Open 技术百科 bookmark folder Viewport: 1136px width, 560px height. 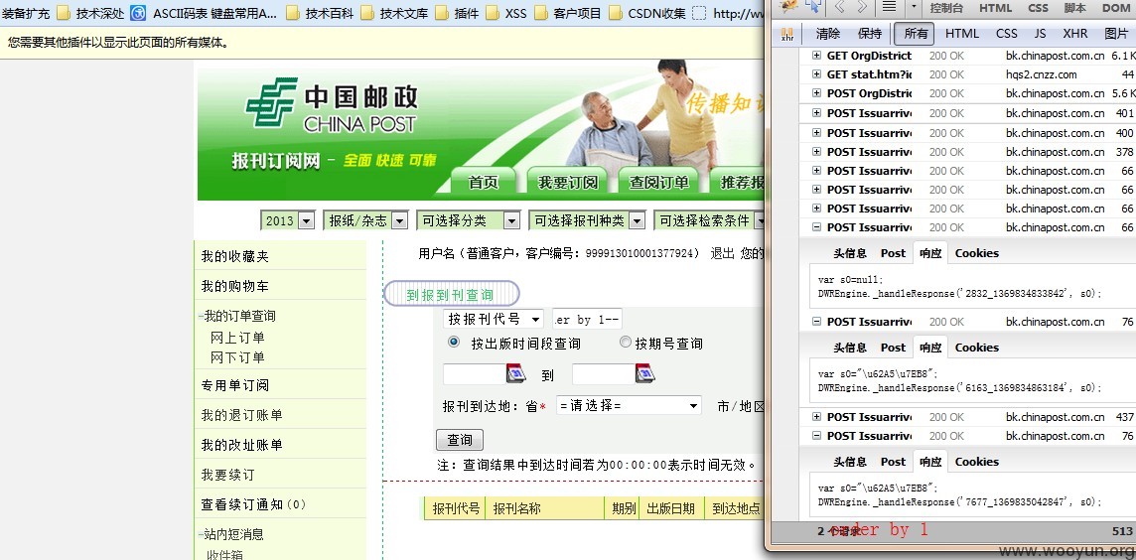pyautogui.click(x=320, y=13)
